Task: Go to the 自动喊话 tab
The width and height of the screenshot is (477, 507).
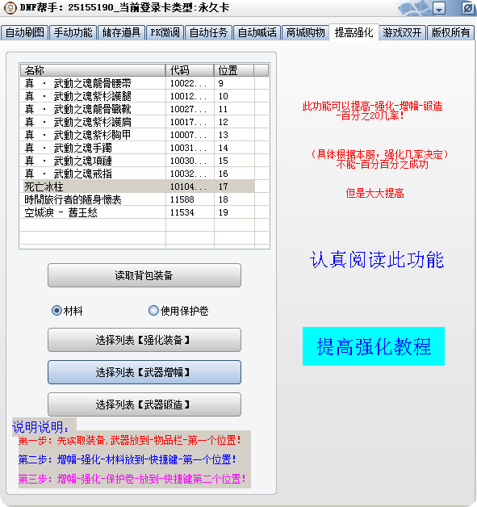Action: click(x=257, y=32)
